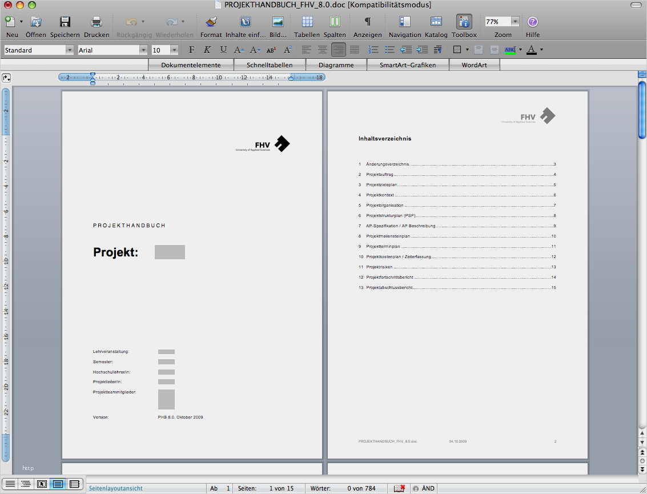The width and height of the screenshot is (647, 494).
Task: Apply the font color A swatch
Action: click(532, 50)
